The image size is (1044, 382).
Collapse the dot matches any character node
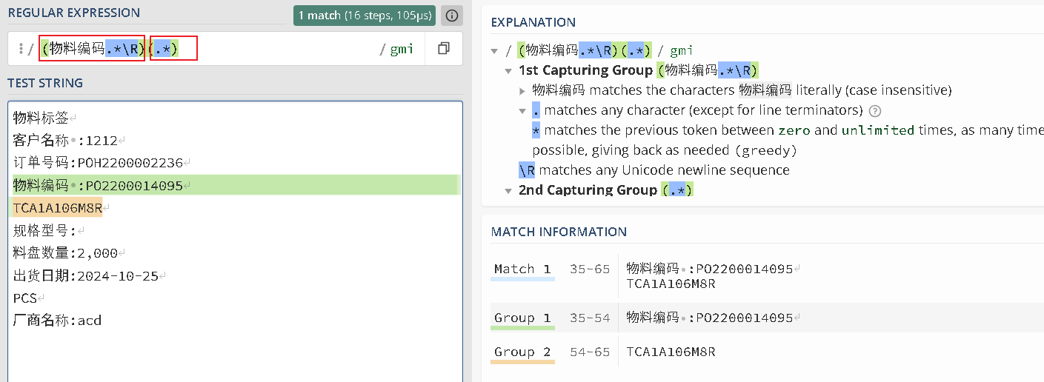(x=522, y=111)
